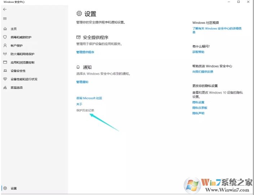Select 设置 label at sidebar bottom
Viewport: 255px width, 195px height.
coord(14,189)
